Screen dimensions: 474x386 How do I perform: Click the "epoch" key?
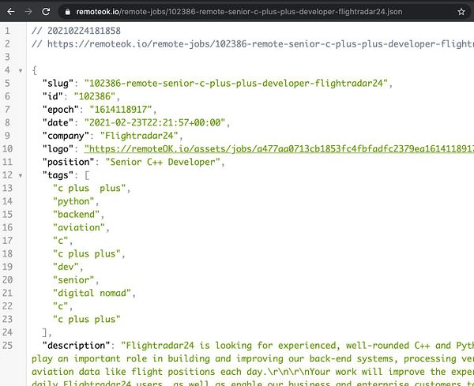[x=61, y=110]
